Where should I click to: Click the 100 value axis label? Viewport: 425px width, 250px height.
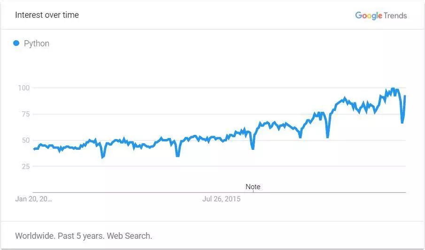coord(24,88)
